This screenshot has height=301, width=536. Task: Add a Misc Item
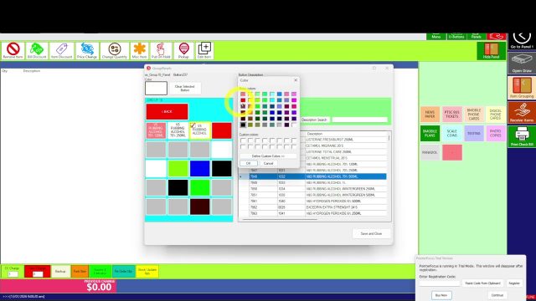[x=140, y=50]
